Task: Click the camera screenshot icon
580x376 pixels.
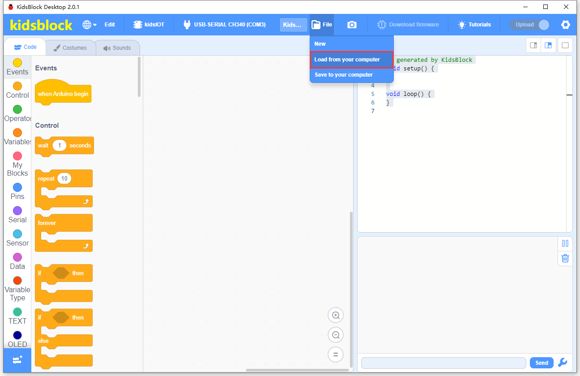Action: tap(352, 25)
